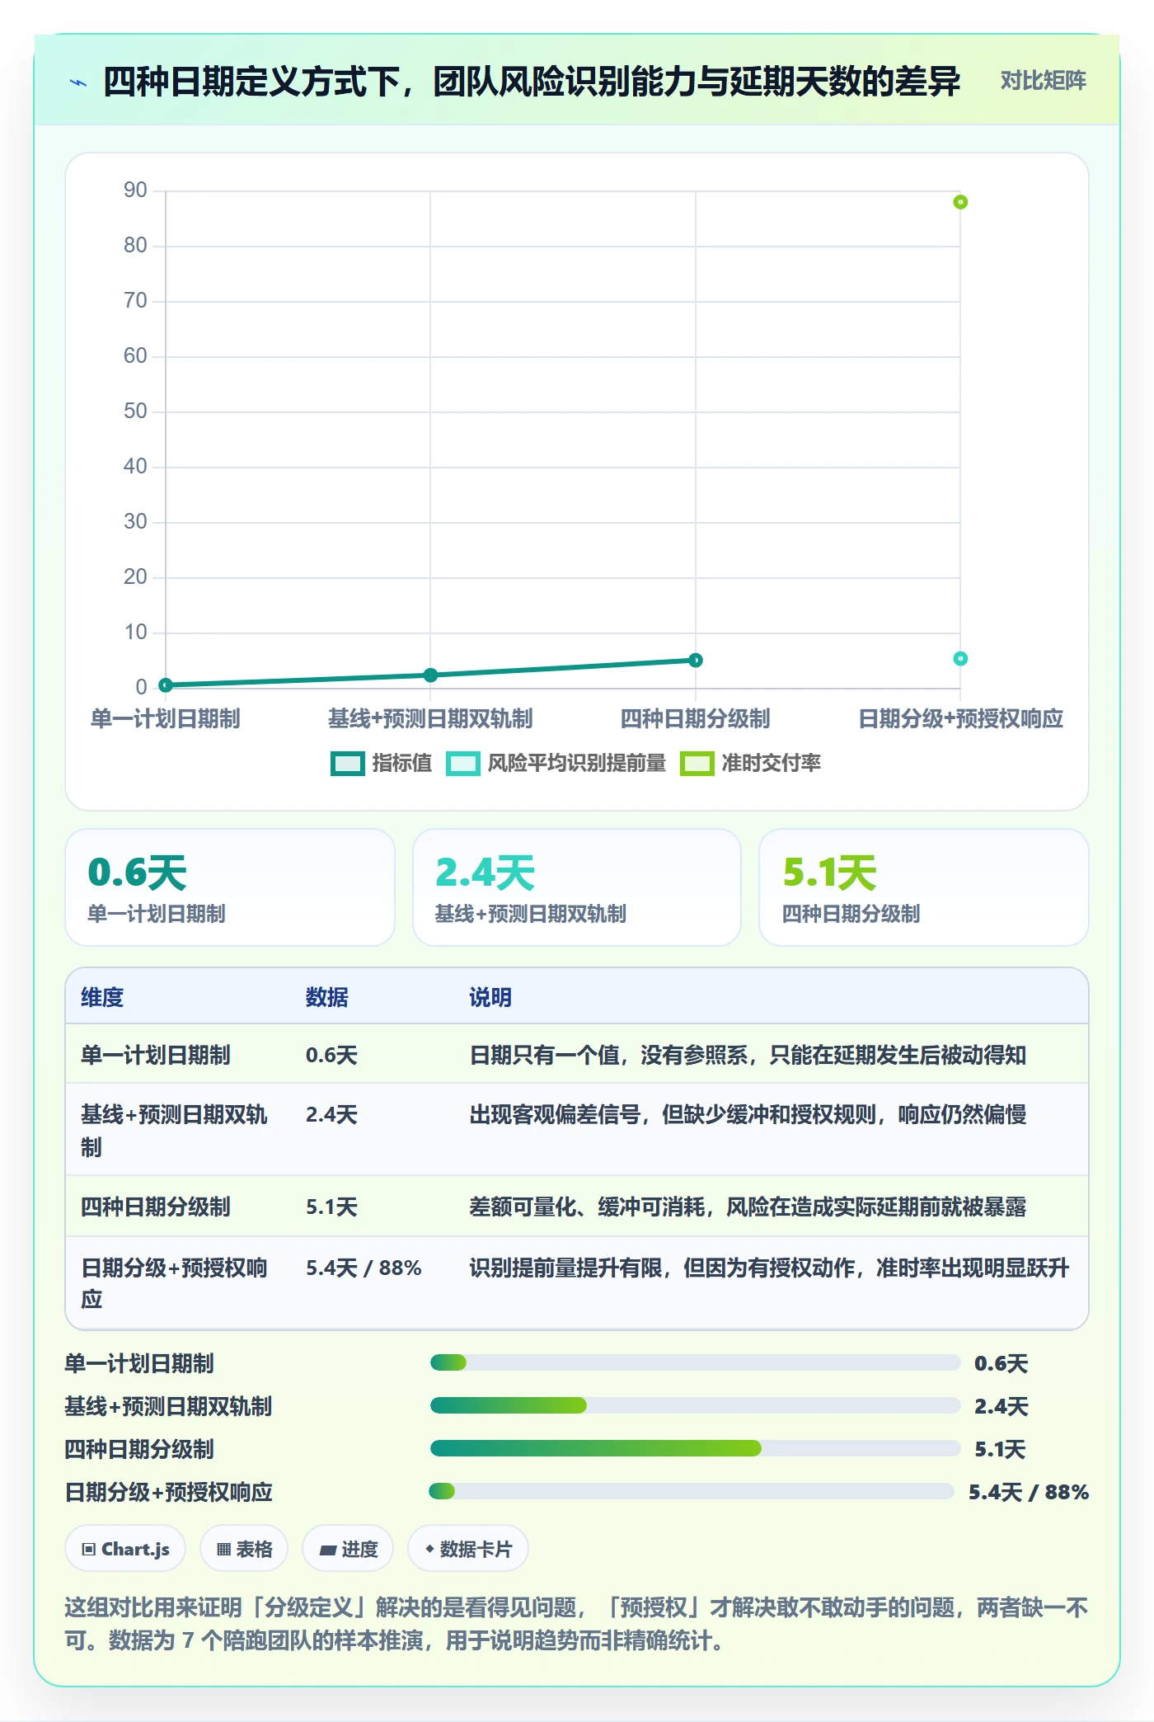The image size is (1154, 1722).
Task: Click progress bar for 日期分级+预授权响应
Action: pos(692,1491)
